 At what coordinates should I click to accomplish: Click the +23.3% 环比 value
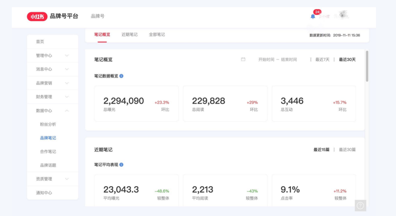(162, 103)
